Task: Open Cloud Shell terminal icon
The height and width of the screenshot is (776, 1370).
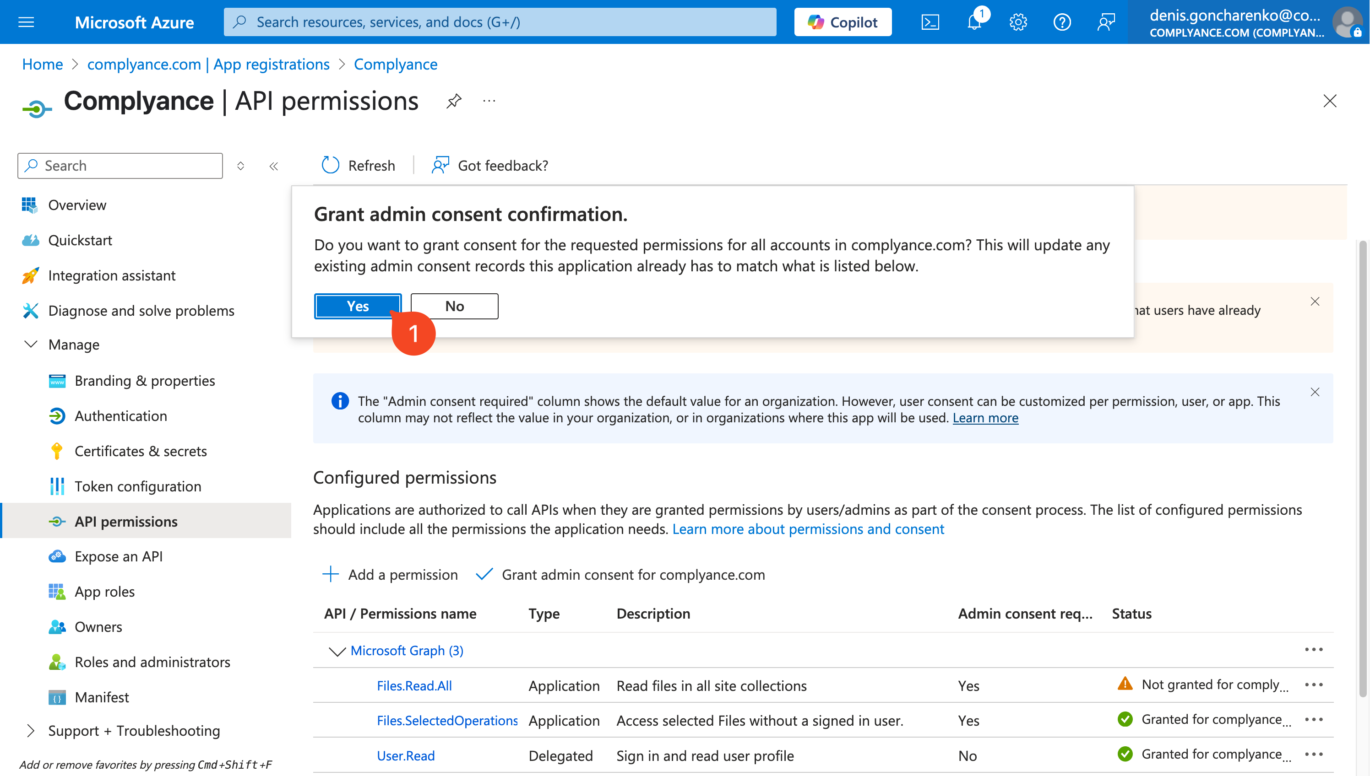Action: click(x=930, y=22)
